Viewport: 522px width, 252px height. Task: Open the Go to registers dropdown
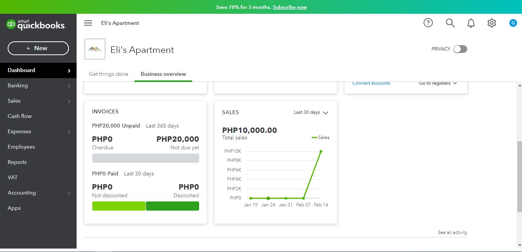click(438, 83)
